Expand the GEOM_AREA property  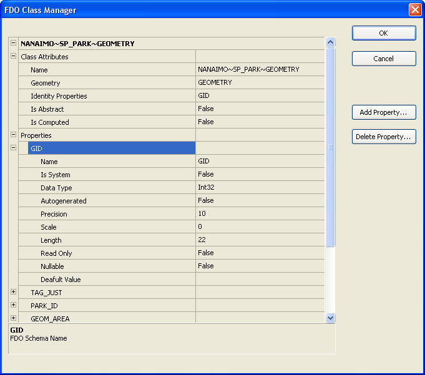[13, 318]
